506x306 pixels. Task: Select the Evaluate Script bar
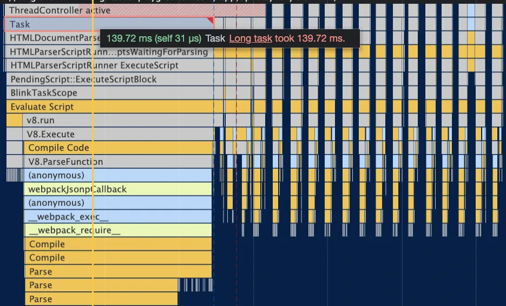point(110,107)
